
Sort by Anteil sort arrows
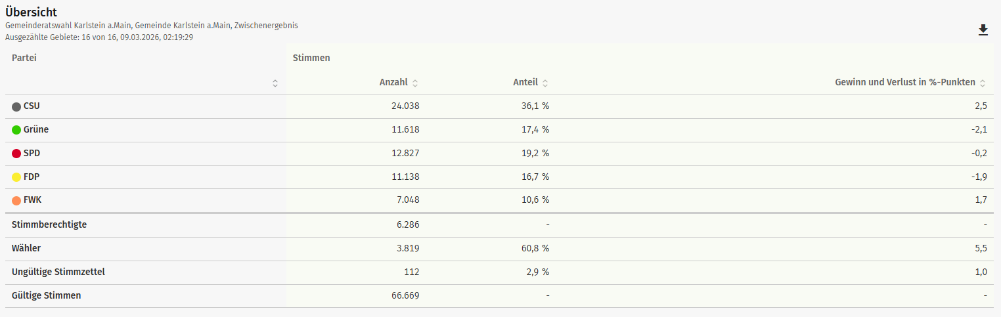click(x=545, y=83)
